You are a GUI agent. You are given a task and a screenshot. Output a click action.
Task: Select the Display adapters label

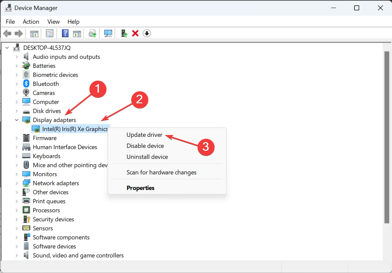[x=54, y=120]
